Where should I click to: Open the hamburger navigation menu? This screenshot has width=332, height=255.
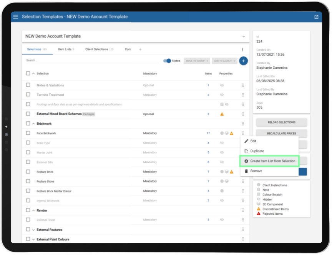(x=15, y=17)
